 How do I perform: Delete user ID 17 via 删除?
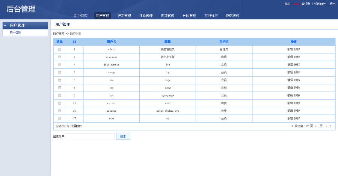click(297, 118)
